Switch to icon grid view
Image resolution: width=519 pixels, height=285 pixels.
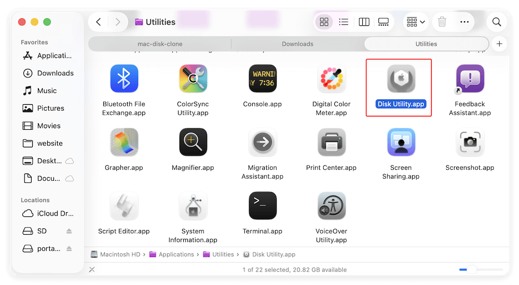[x=324, y=22]
